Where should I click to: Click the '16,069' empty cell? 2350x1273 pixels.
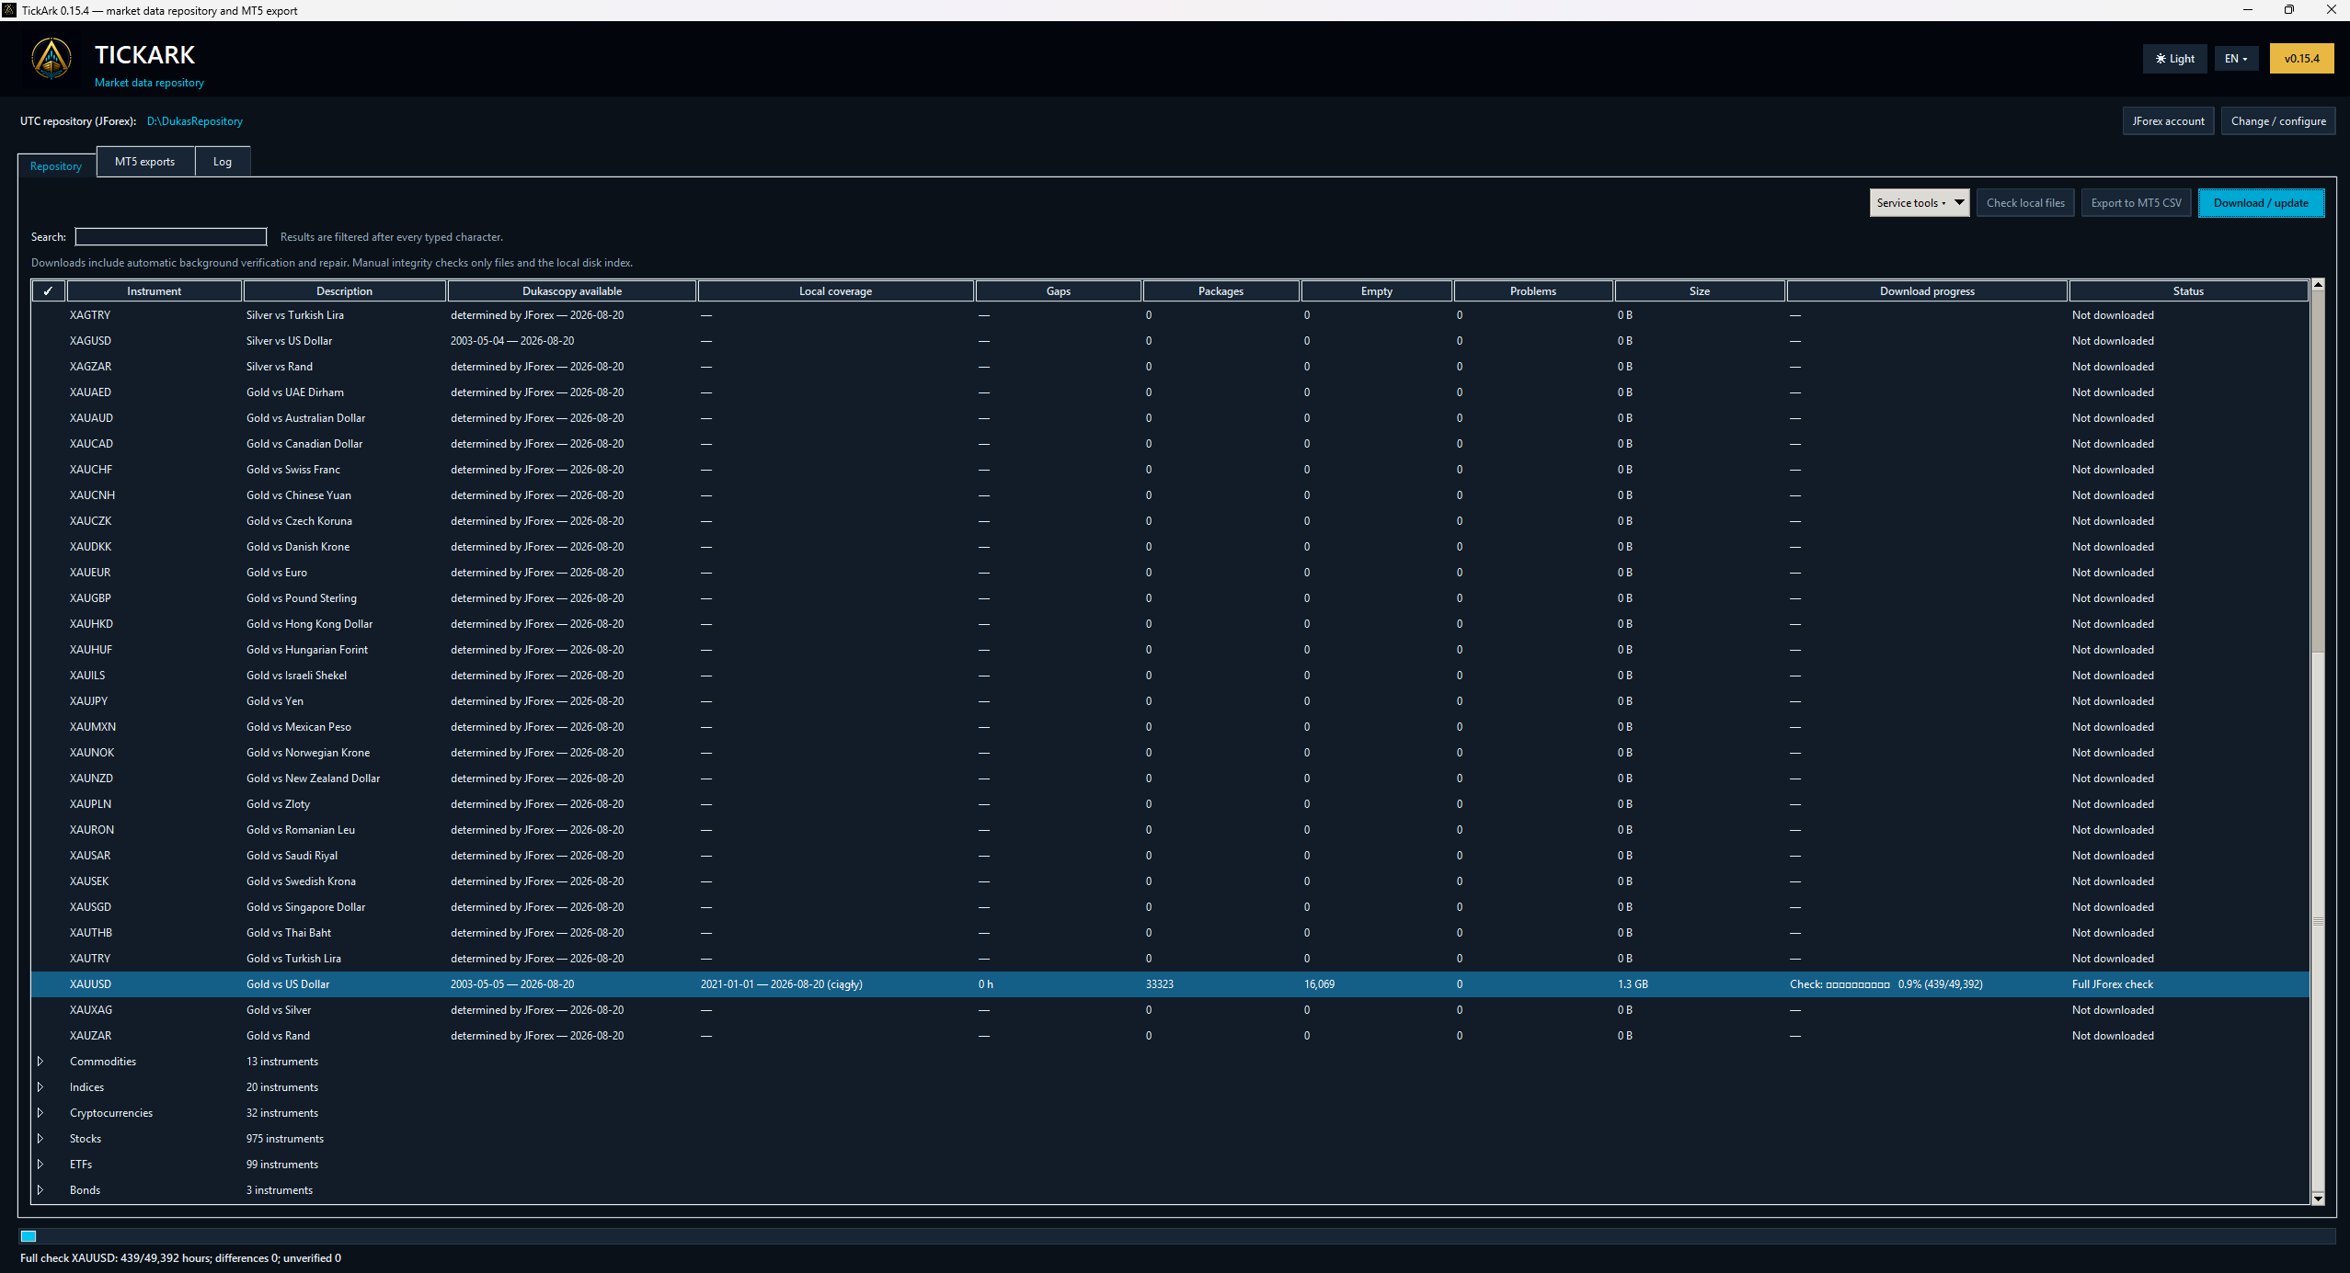point(1319,984)
